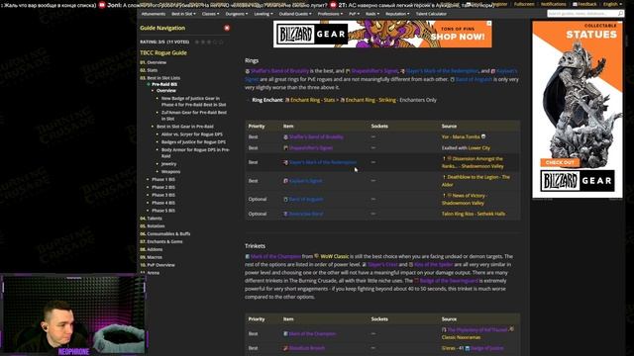This screenshot has height=356, width=634.
Task: Click the search guides input field
Action: [x=581, y=13]
